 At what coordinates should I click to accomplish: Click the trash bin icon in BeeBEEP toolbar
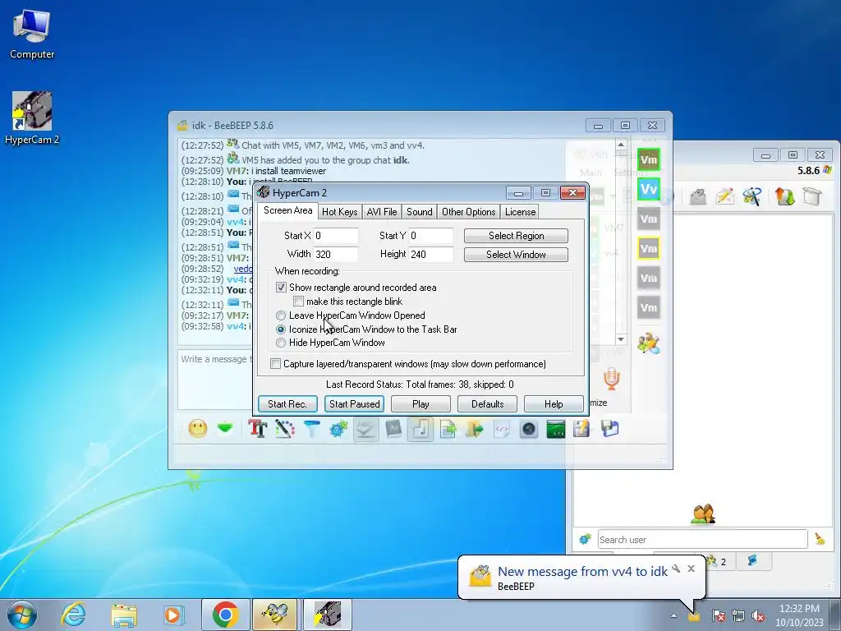812,196
